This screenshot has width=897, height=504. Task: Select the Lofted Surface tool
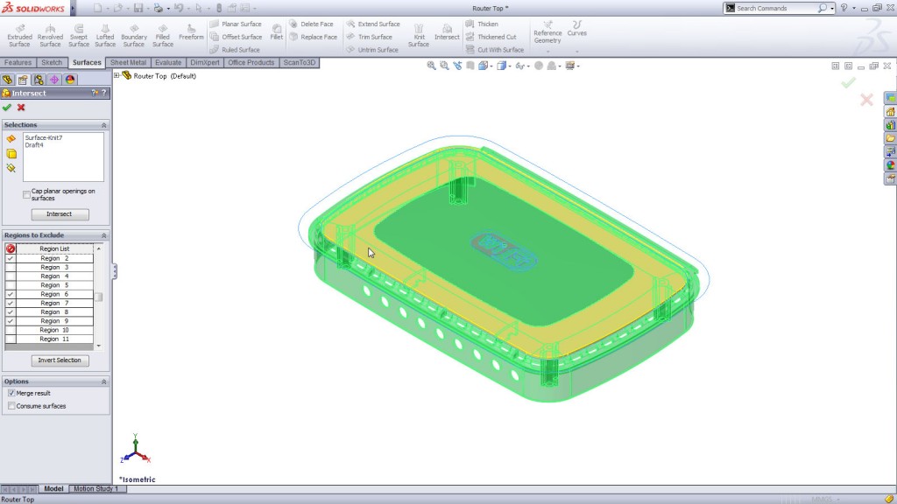[x=105, y=35]
